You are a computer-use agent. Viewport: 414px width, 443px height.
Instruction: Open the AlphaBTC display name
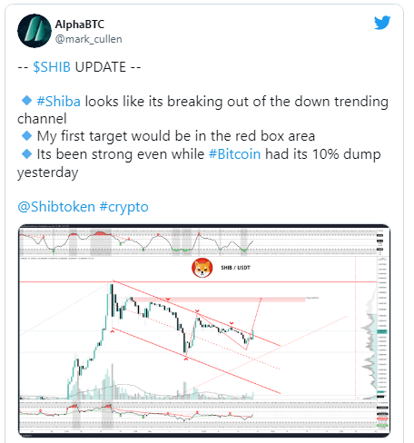click(80, 25)
